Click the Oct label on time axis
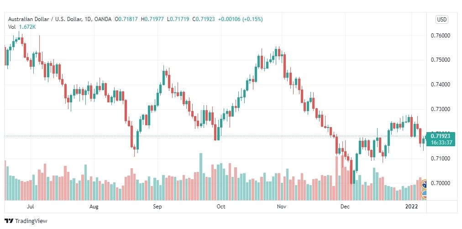Screen dimensions: 462x229 (220, 207)
